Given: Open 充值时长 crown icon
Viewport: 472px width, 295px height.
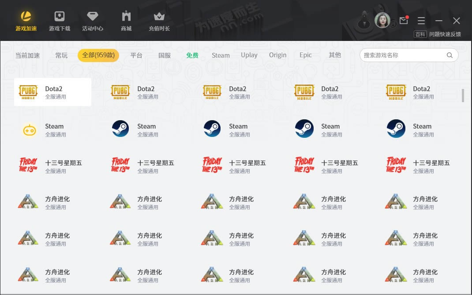Looking at the screenshot, I should click(x=159, y=17).
